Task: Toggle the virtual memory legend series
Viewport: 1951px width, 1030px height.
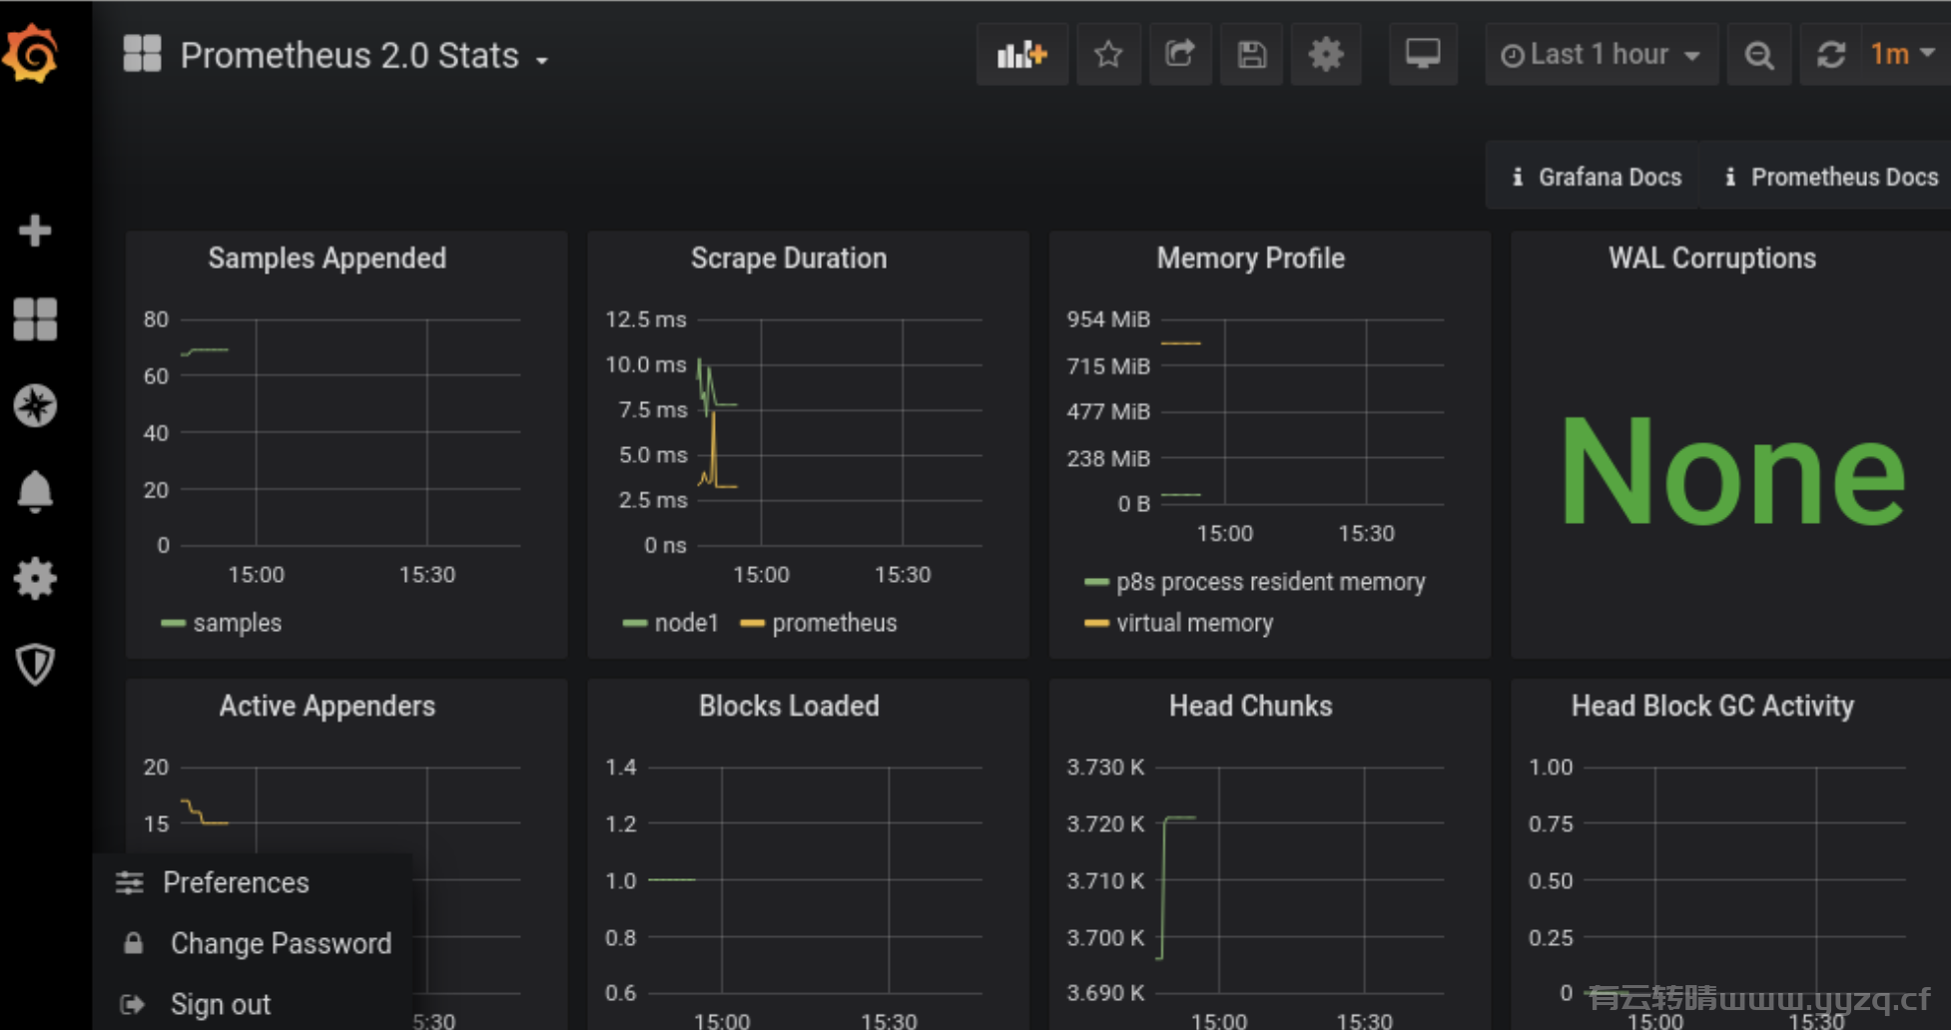Action: (x=1194, y=623)
